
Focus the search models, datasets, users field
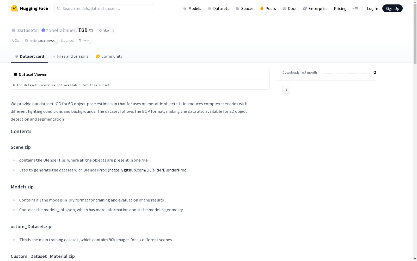104,8
